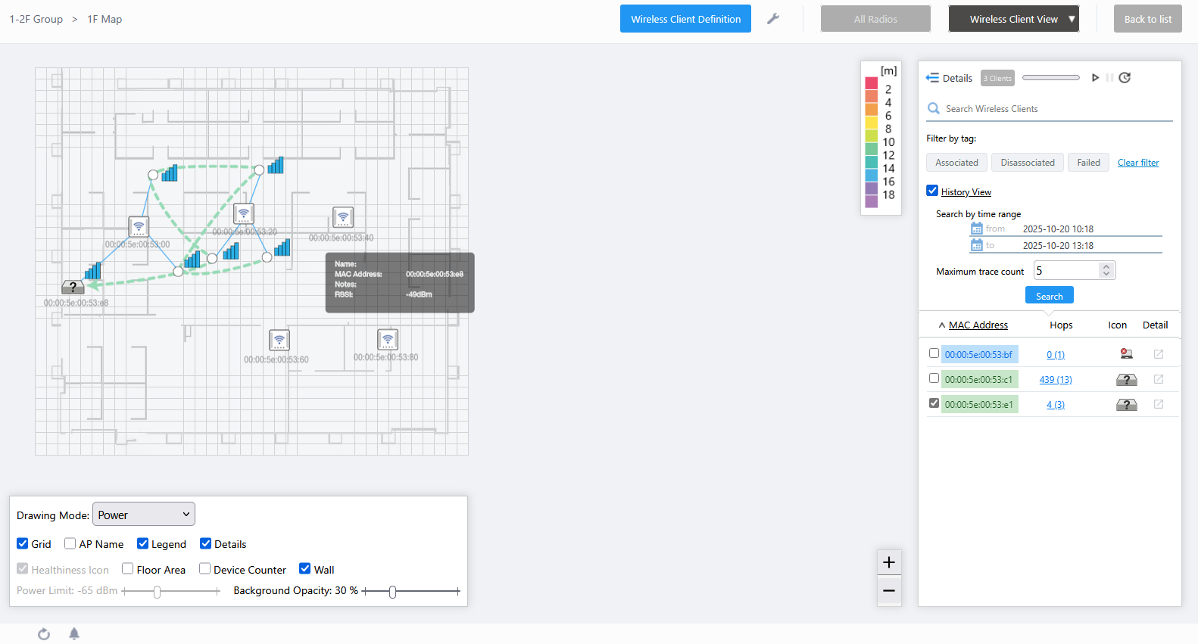Click the notification bell icon
Screen dimensions: 1198x644
tap(74, 633)
